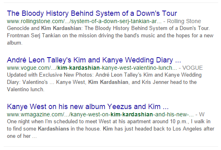The width and height of the screenshot is (221, 150).
Task: Click the gray "VOGUE" source label
Action: pyautogui.click(x=193, y=68)
